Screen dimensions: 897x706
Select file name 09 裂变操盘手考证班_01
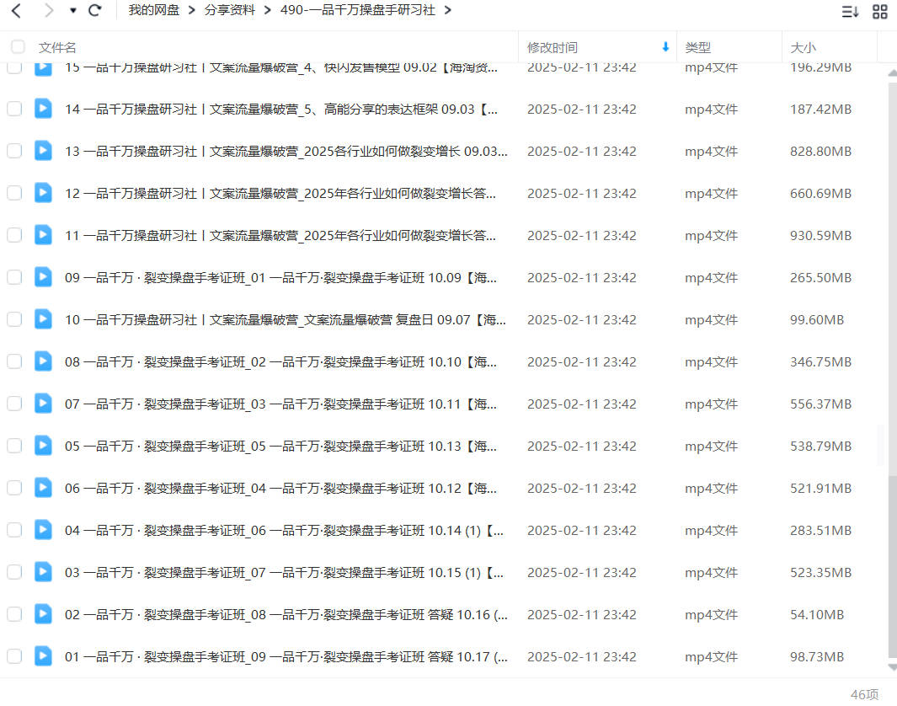click(x=280, y=278)
